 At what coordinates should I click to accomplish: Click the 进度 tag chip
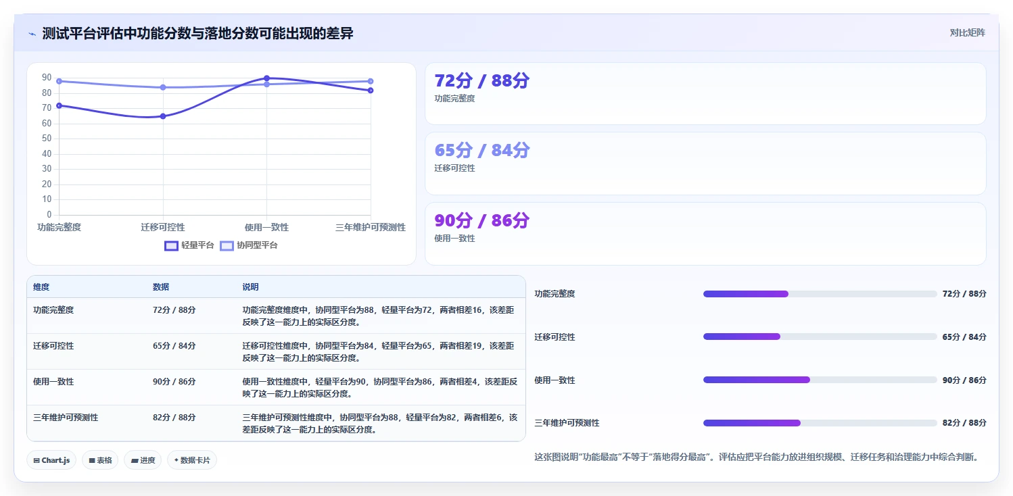coord(143,460)
